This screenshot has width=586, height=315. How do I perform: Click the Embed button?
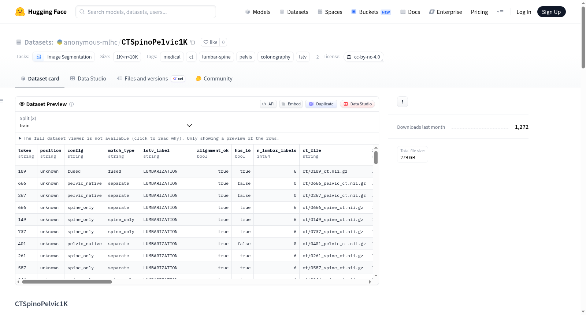[x=291, y=104]
